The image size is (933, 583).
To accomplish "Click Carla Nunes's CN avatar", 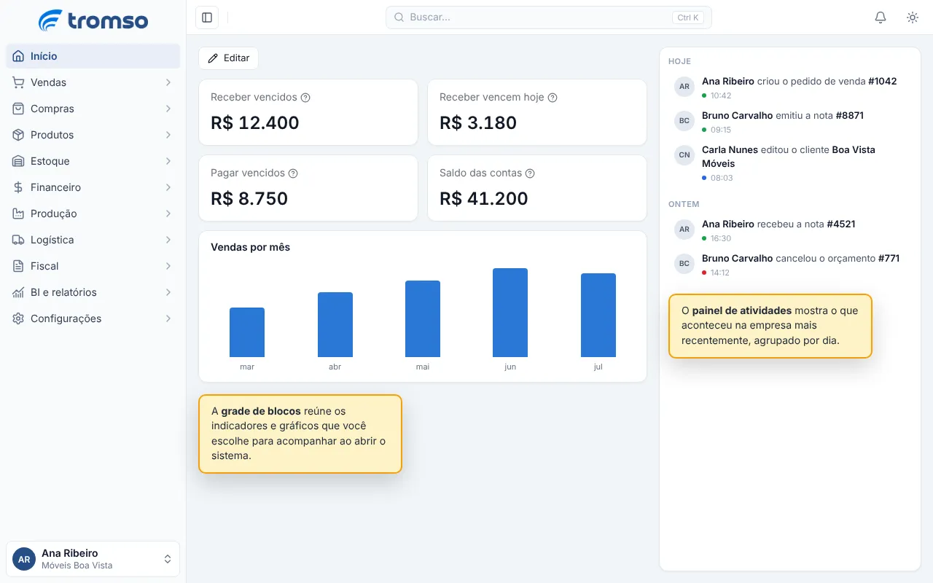I will click(x=684, y=154).
